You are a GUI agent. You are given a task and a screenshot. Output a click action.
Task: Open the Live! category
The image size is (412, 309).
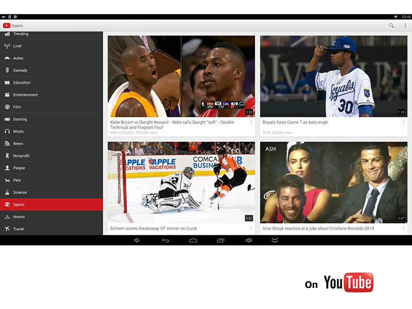tap(18, 46)
